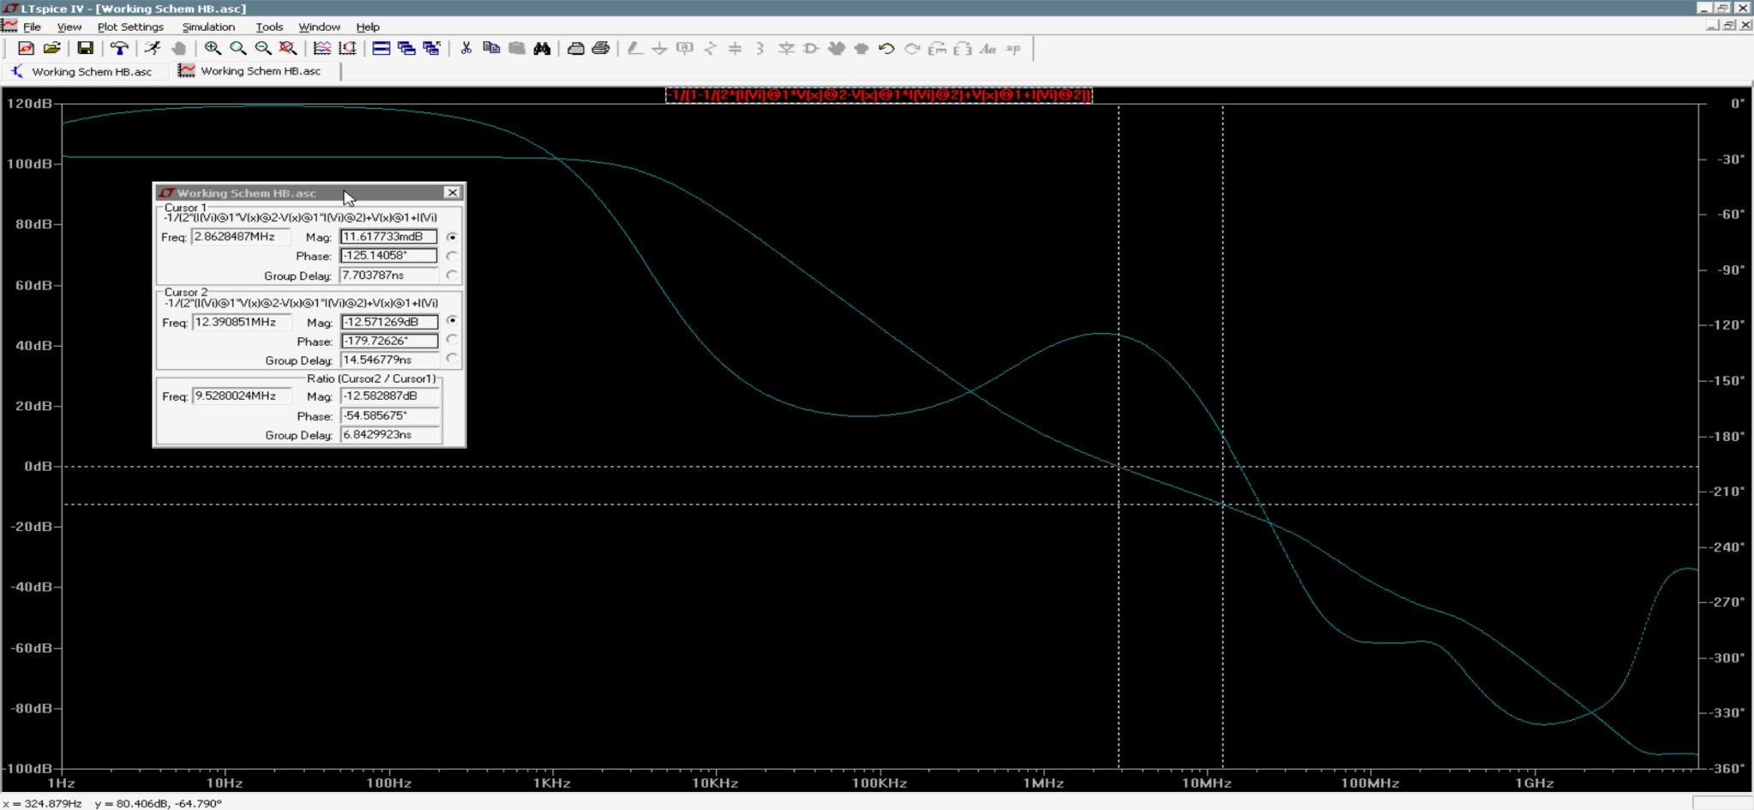Click Ratio Mag field -12.582887dB
Viewport: 1754px width, 810px height.
[391, 396]
